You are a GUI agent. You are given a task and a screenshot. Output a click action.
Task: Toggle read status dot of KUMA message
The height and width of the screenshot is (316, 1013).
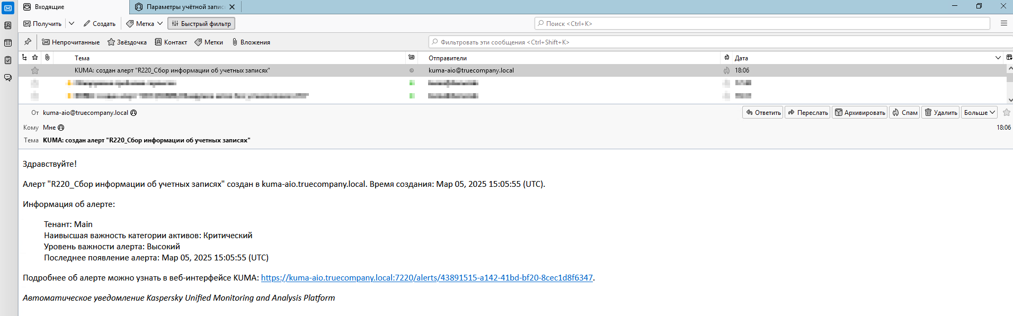412,70
